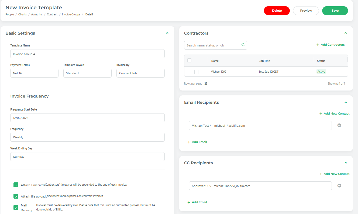Open the Payment Terms dropdown
Image resolution: width=358 pixels, height=214 pixels.
point(34,73)
